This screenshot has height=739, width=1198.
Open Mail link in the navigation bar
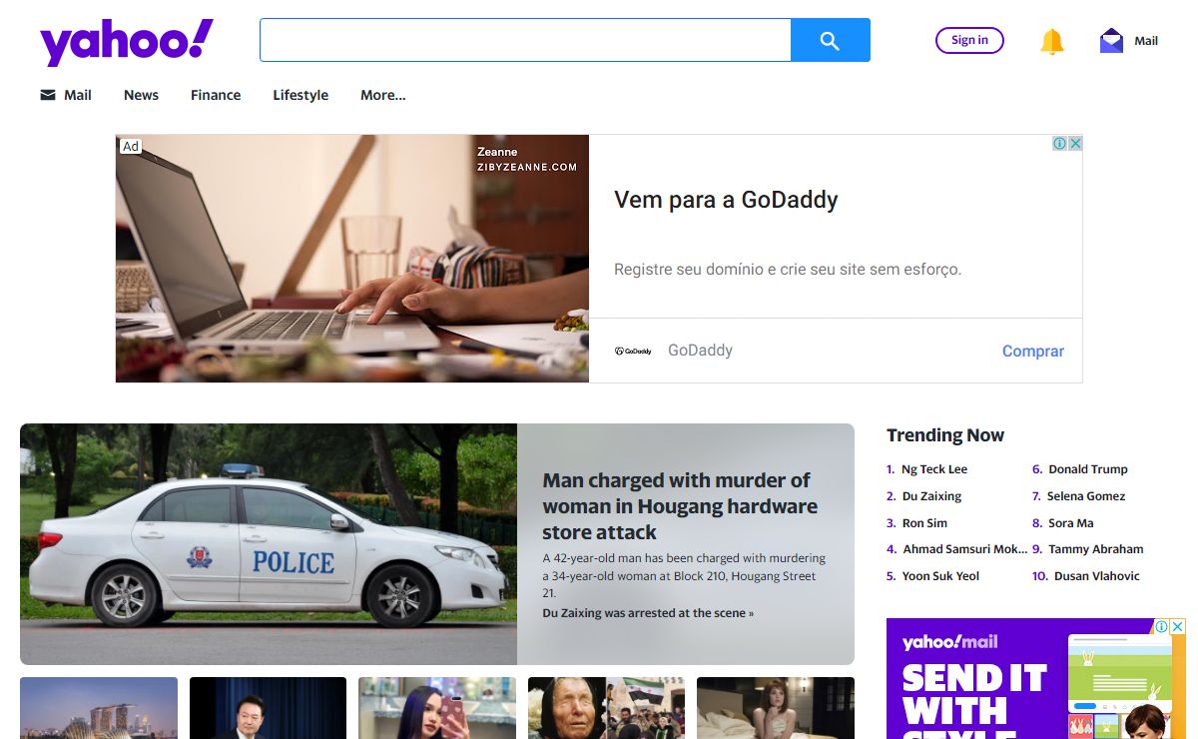pyautogui.click(x=78, y=95)
